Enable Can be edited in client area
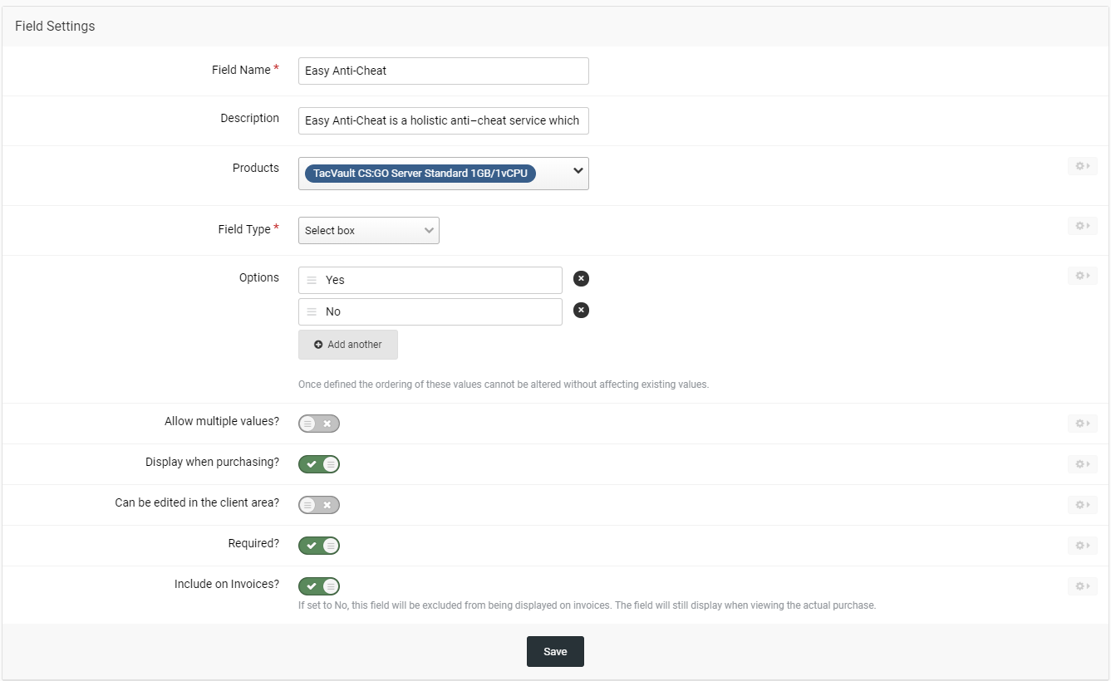 tap(319, 505)
